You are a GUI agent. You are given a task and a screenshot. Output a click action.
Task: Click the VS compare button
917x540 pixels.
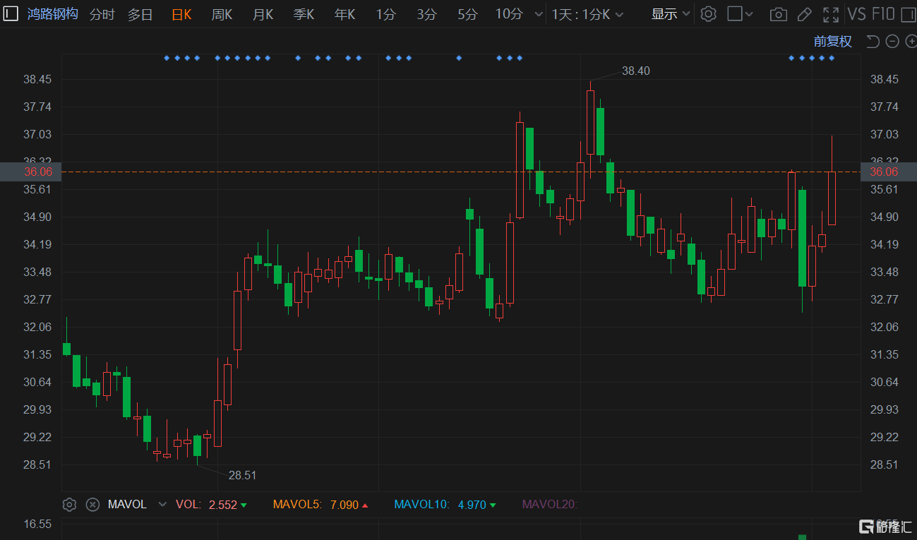click(857, 14)
